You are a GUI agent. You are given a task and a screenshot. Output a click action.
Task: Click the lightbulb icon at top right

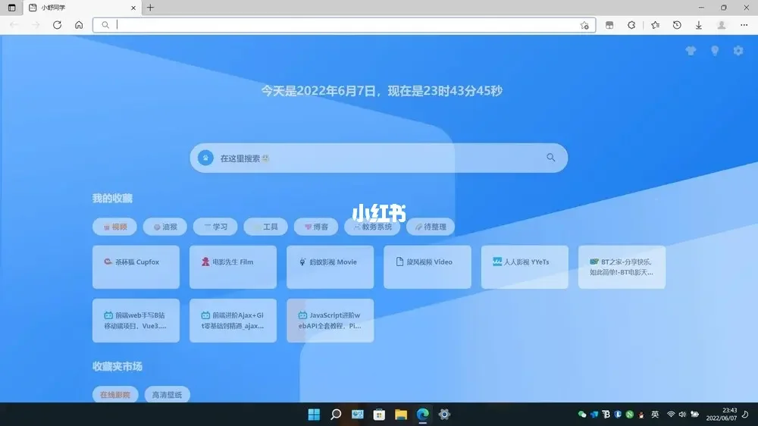point(714,51)
